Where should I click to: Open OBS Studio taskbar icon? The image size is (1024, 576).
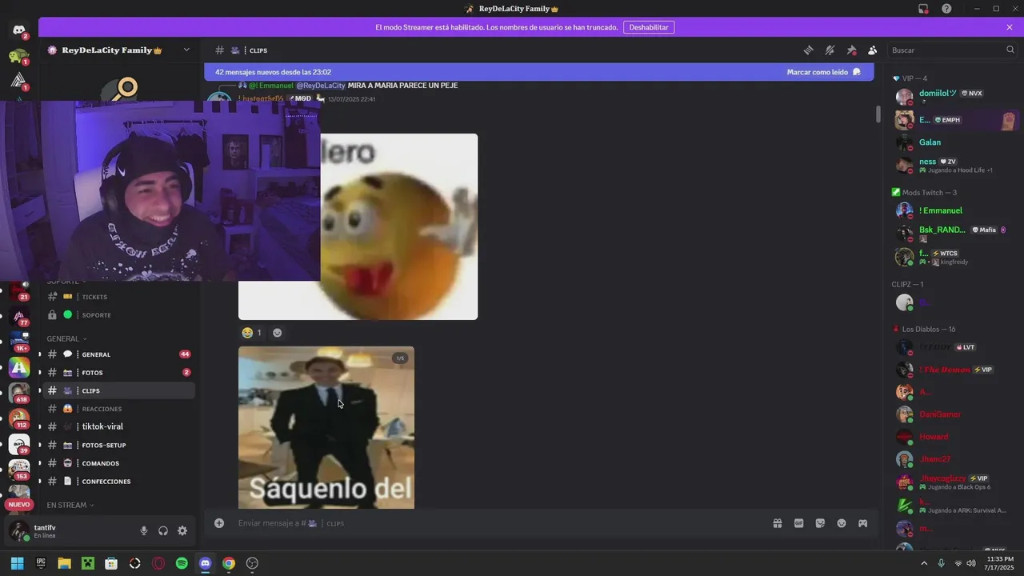[252, 563]
